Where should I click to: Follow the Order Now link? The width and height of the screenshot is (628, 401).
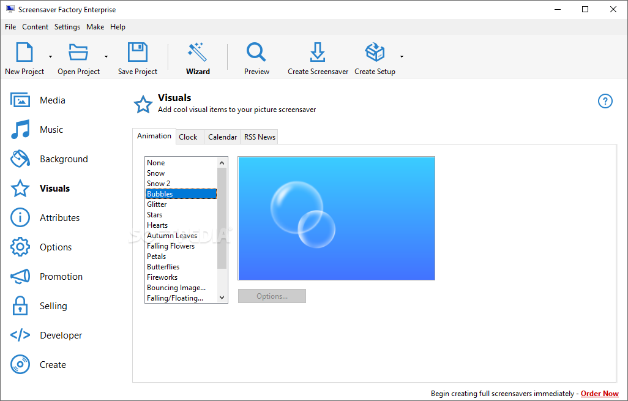[600, 394]
